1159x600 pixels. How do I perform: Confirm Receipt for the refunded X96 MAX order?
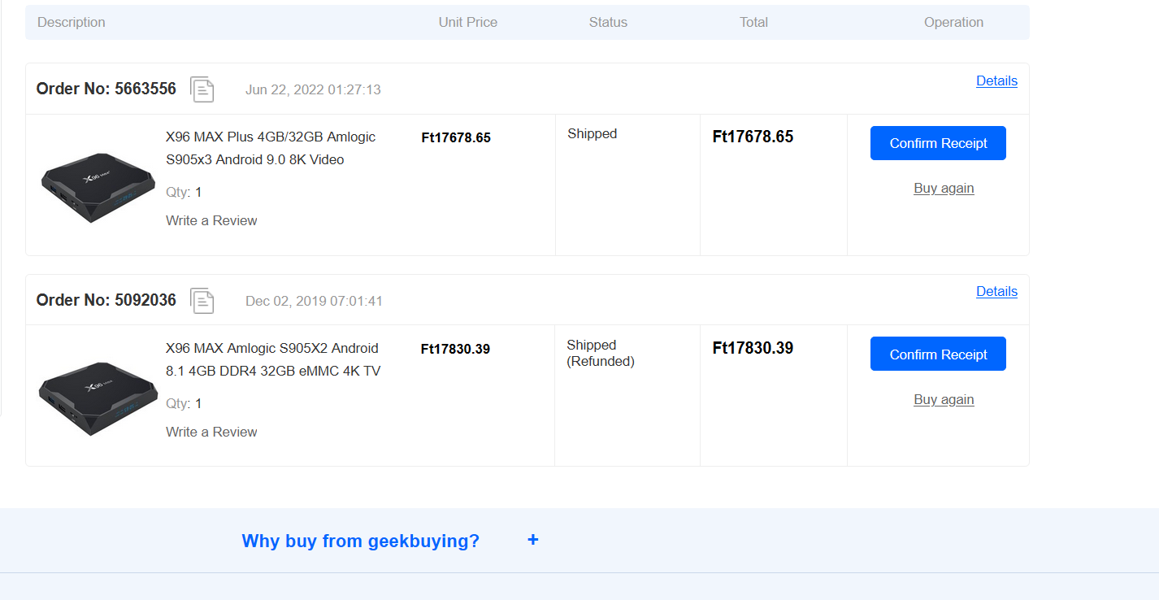pyautogui.click(x=938, y=354)
